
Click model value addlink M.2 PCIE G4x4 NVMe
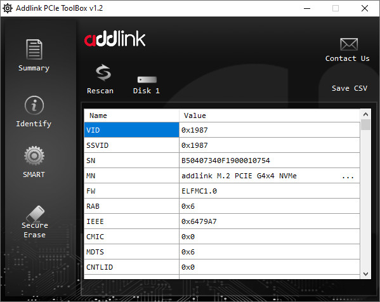click(x=239, y=176)
